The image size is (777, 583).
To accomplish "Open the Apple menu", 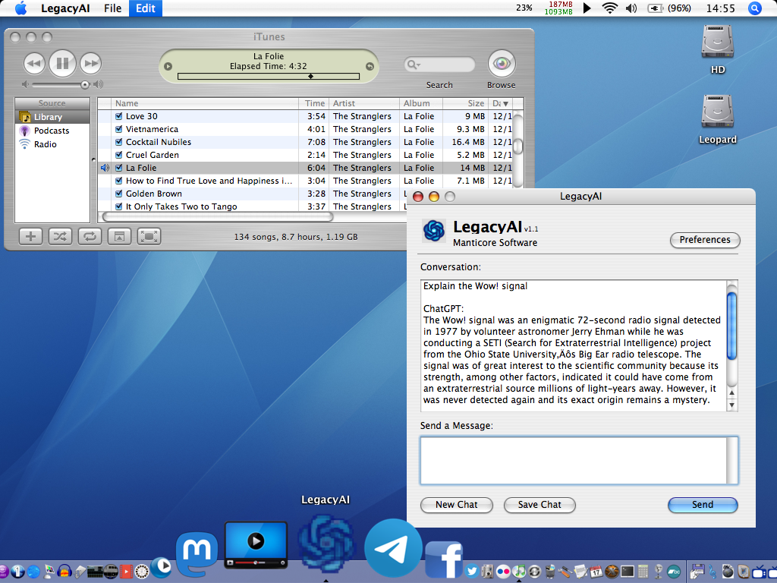I will click(20, 8).
